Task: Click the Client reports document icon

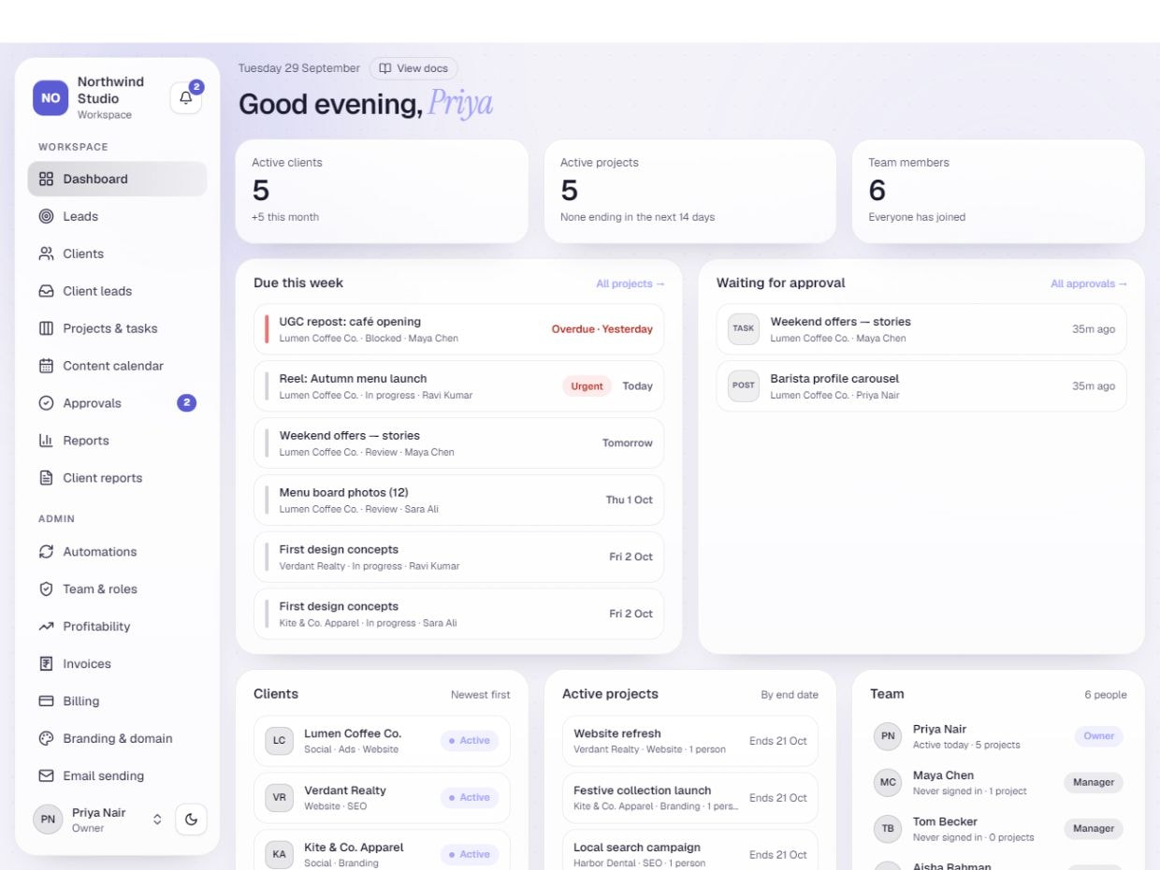Action: point(47,478)
